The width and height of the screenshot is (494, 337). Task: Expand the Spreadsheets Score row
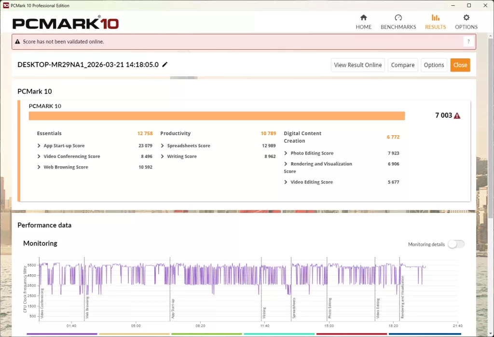pyautogui.click(x=162, y=146)
